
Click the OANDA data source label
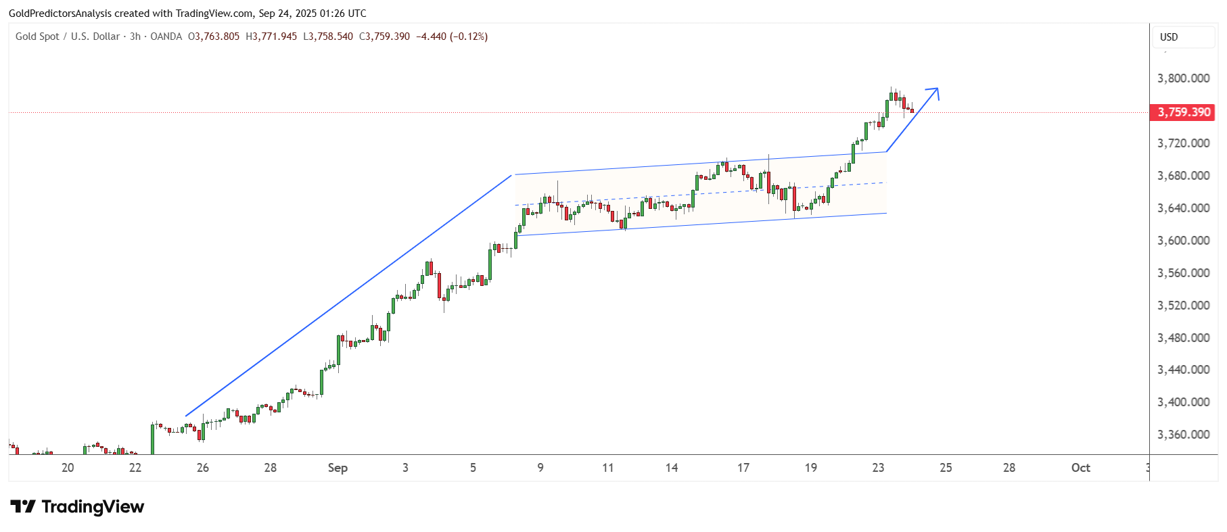166,37
